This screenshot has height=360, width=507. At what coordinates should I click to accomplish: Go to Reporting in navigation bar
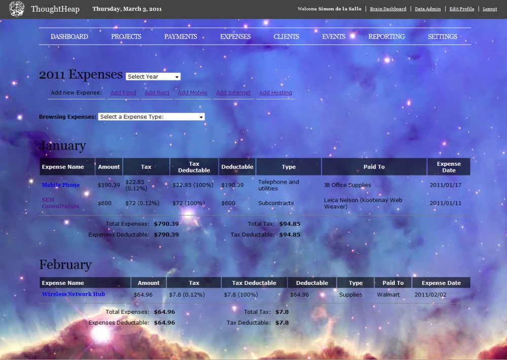(386, 37)
